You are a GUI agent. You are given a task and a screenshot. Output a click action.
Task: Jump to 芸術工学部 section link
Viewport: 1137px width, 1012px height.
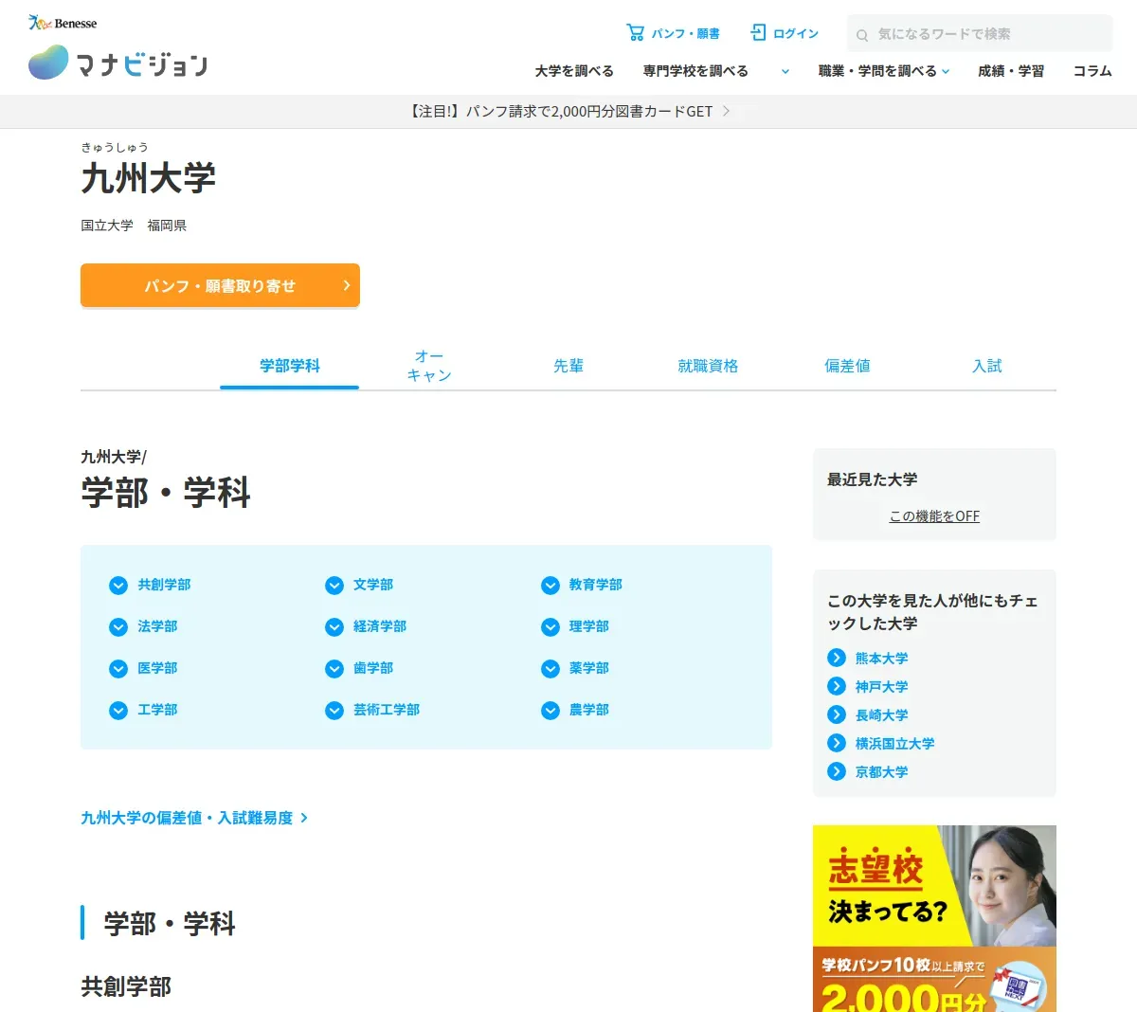(387, 710)
